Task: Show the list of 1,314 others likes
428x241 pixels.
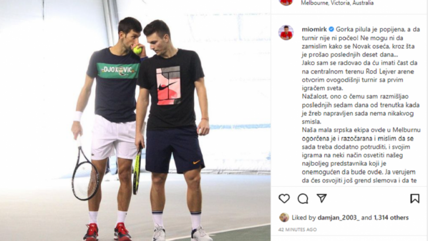Action: pyautogui.click(x=391, y=218)
